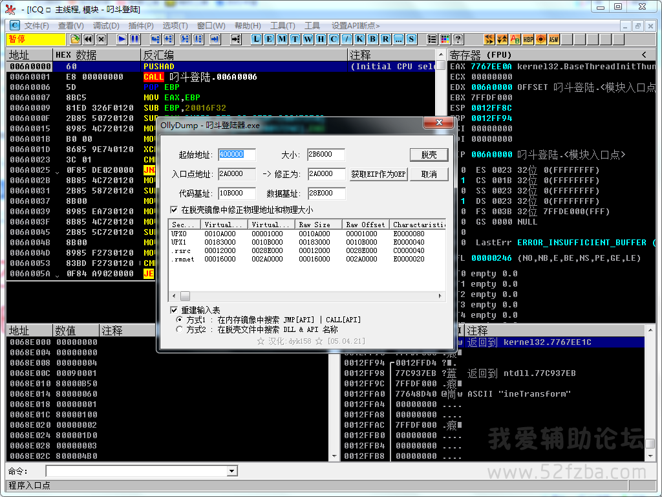Open the 调试(D) menu

tap(106, 26)
